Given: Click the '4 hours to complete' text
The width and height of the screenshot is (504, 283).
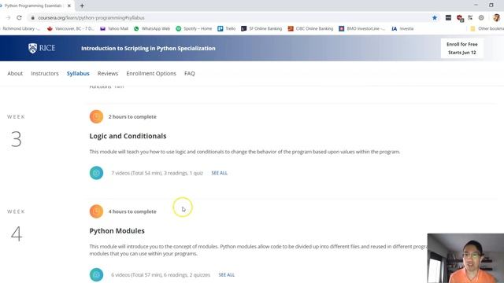Looking at the screenshot, I should [x=132, y=211].
